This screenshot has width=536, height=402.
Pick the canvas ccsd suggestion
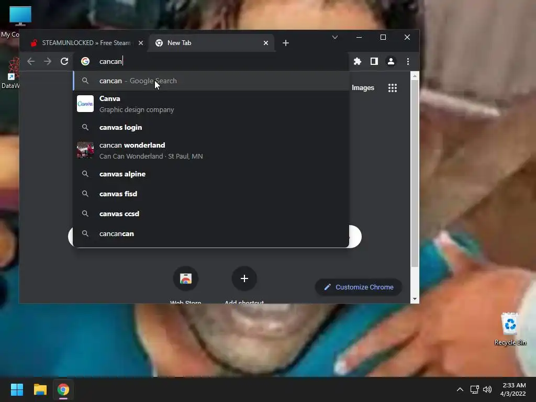click(211, 214)
